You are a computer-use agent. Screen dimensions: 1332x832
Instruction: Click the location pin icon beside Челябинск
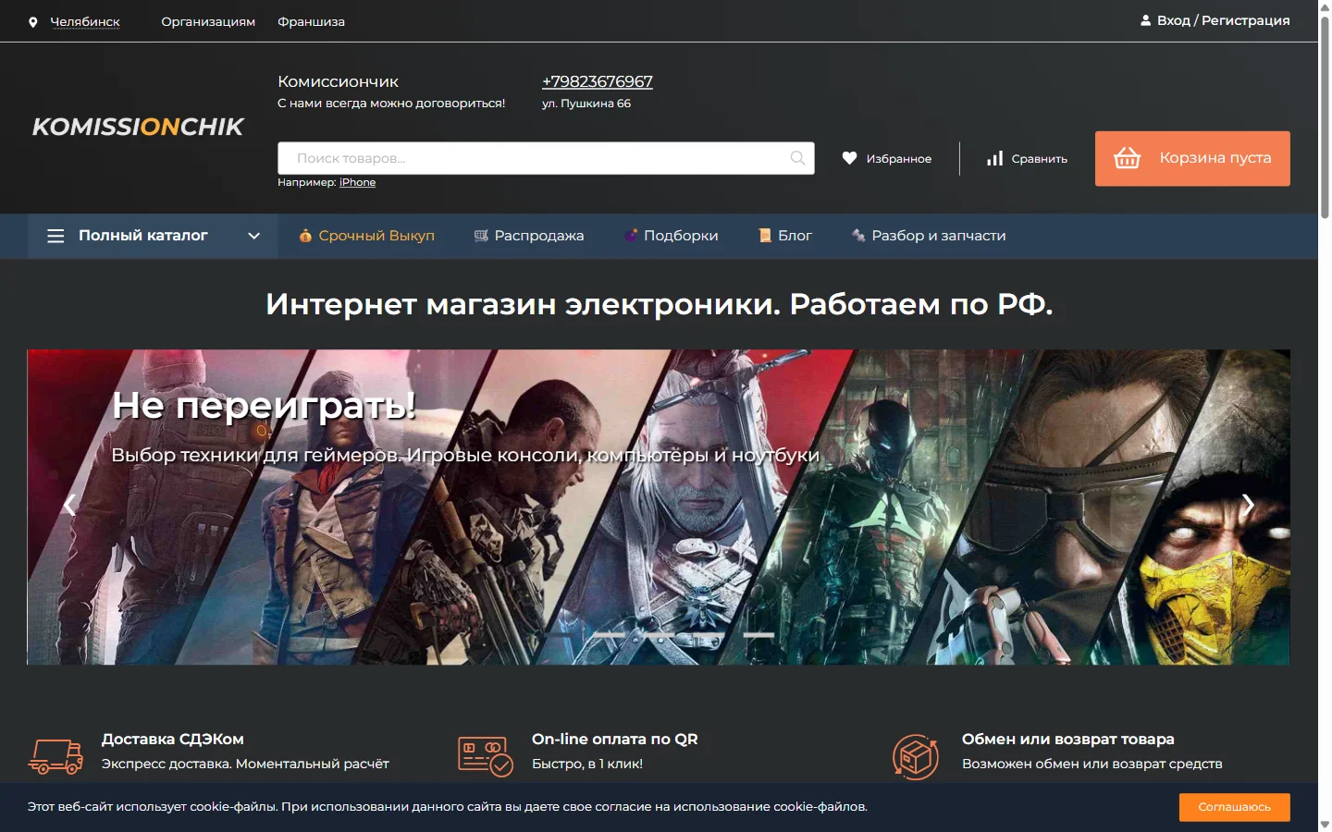(x=33, y=22)
